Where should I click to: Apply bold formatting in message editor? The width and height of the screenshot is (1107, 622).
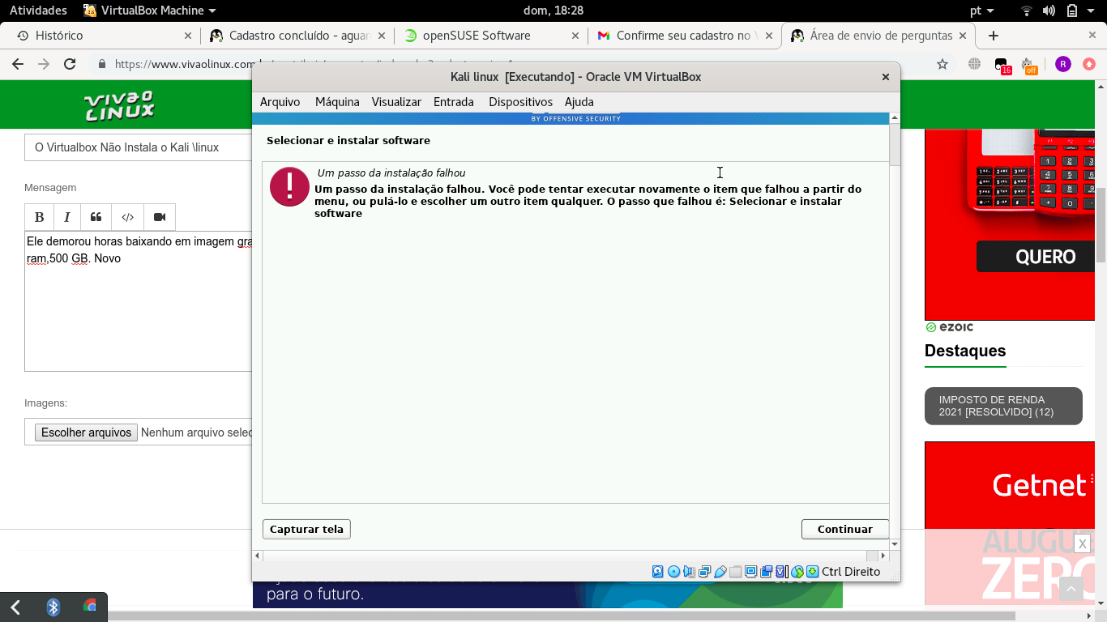39,217
